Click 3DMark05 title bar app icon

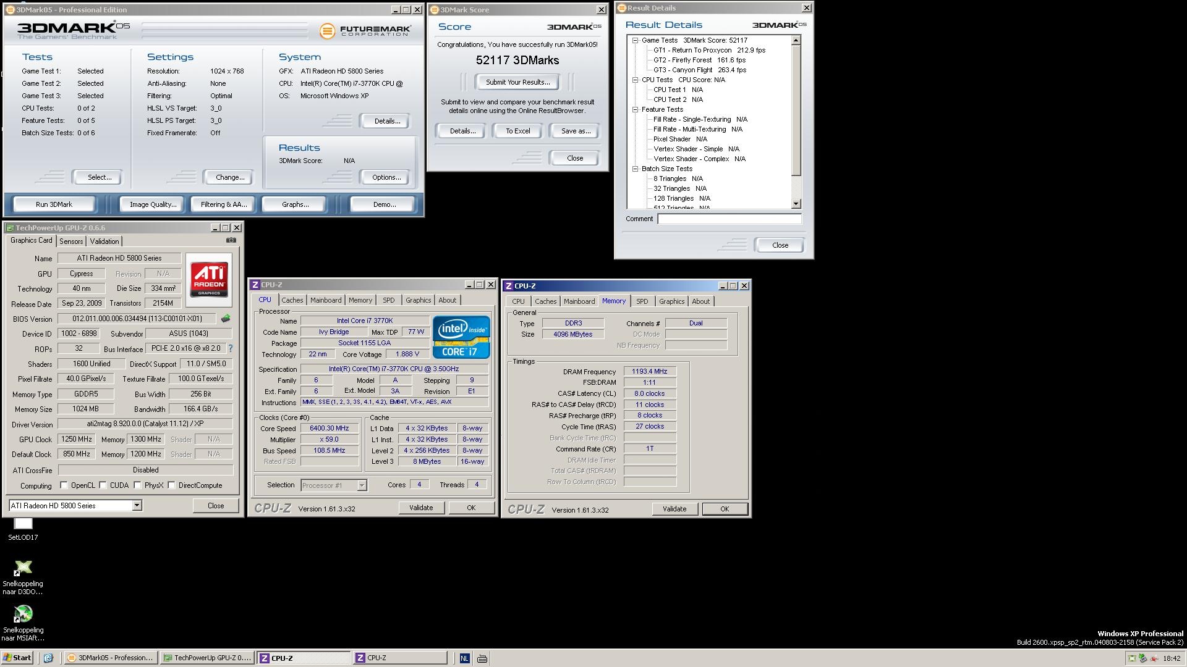9,10
